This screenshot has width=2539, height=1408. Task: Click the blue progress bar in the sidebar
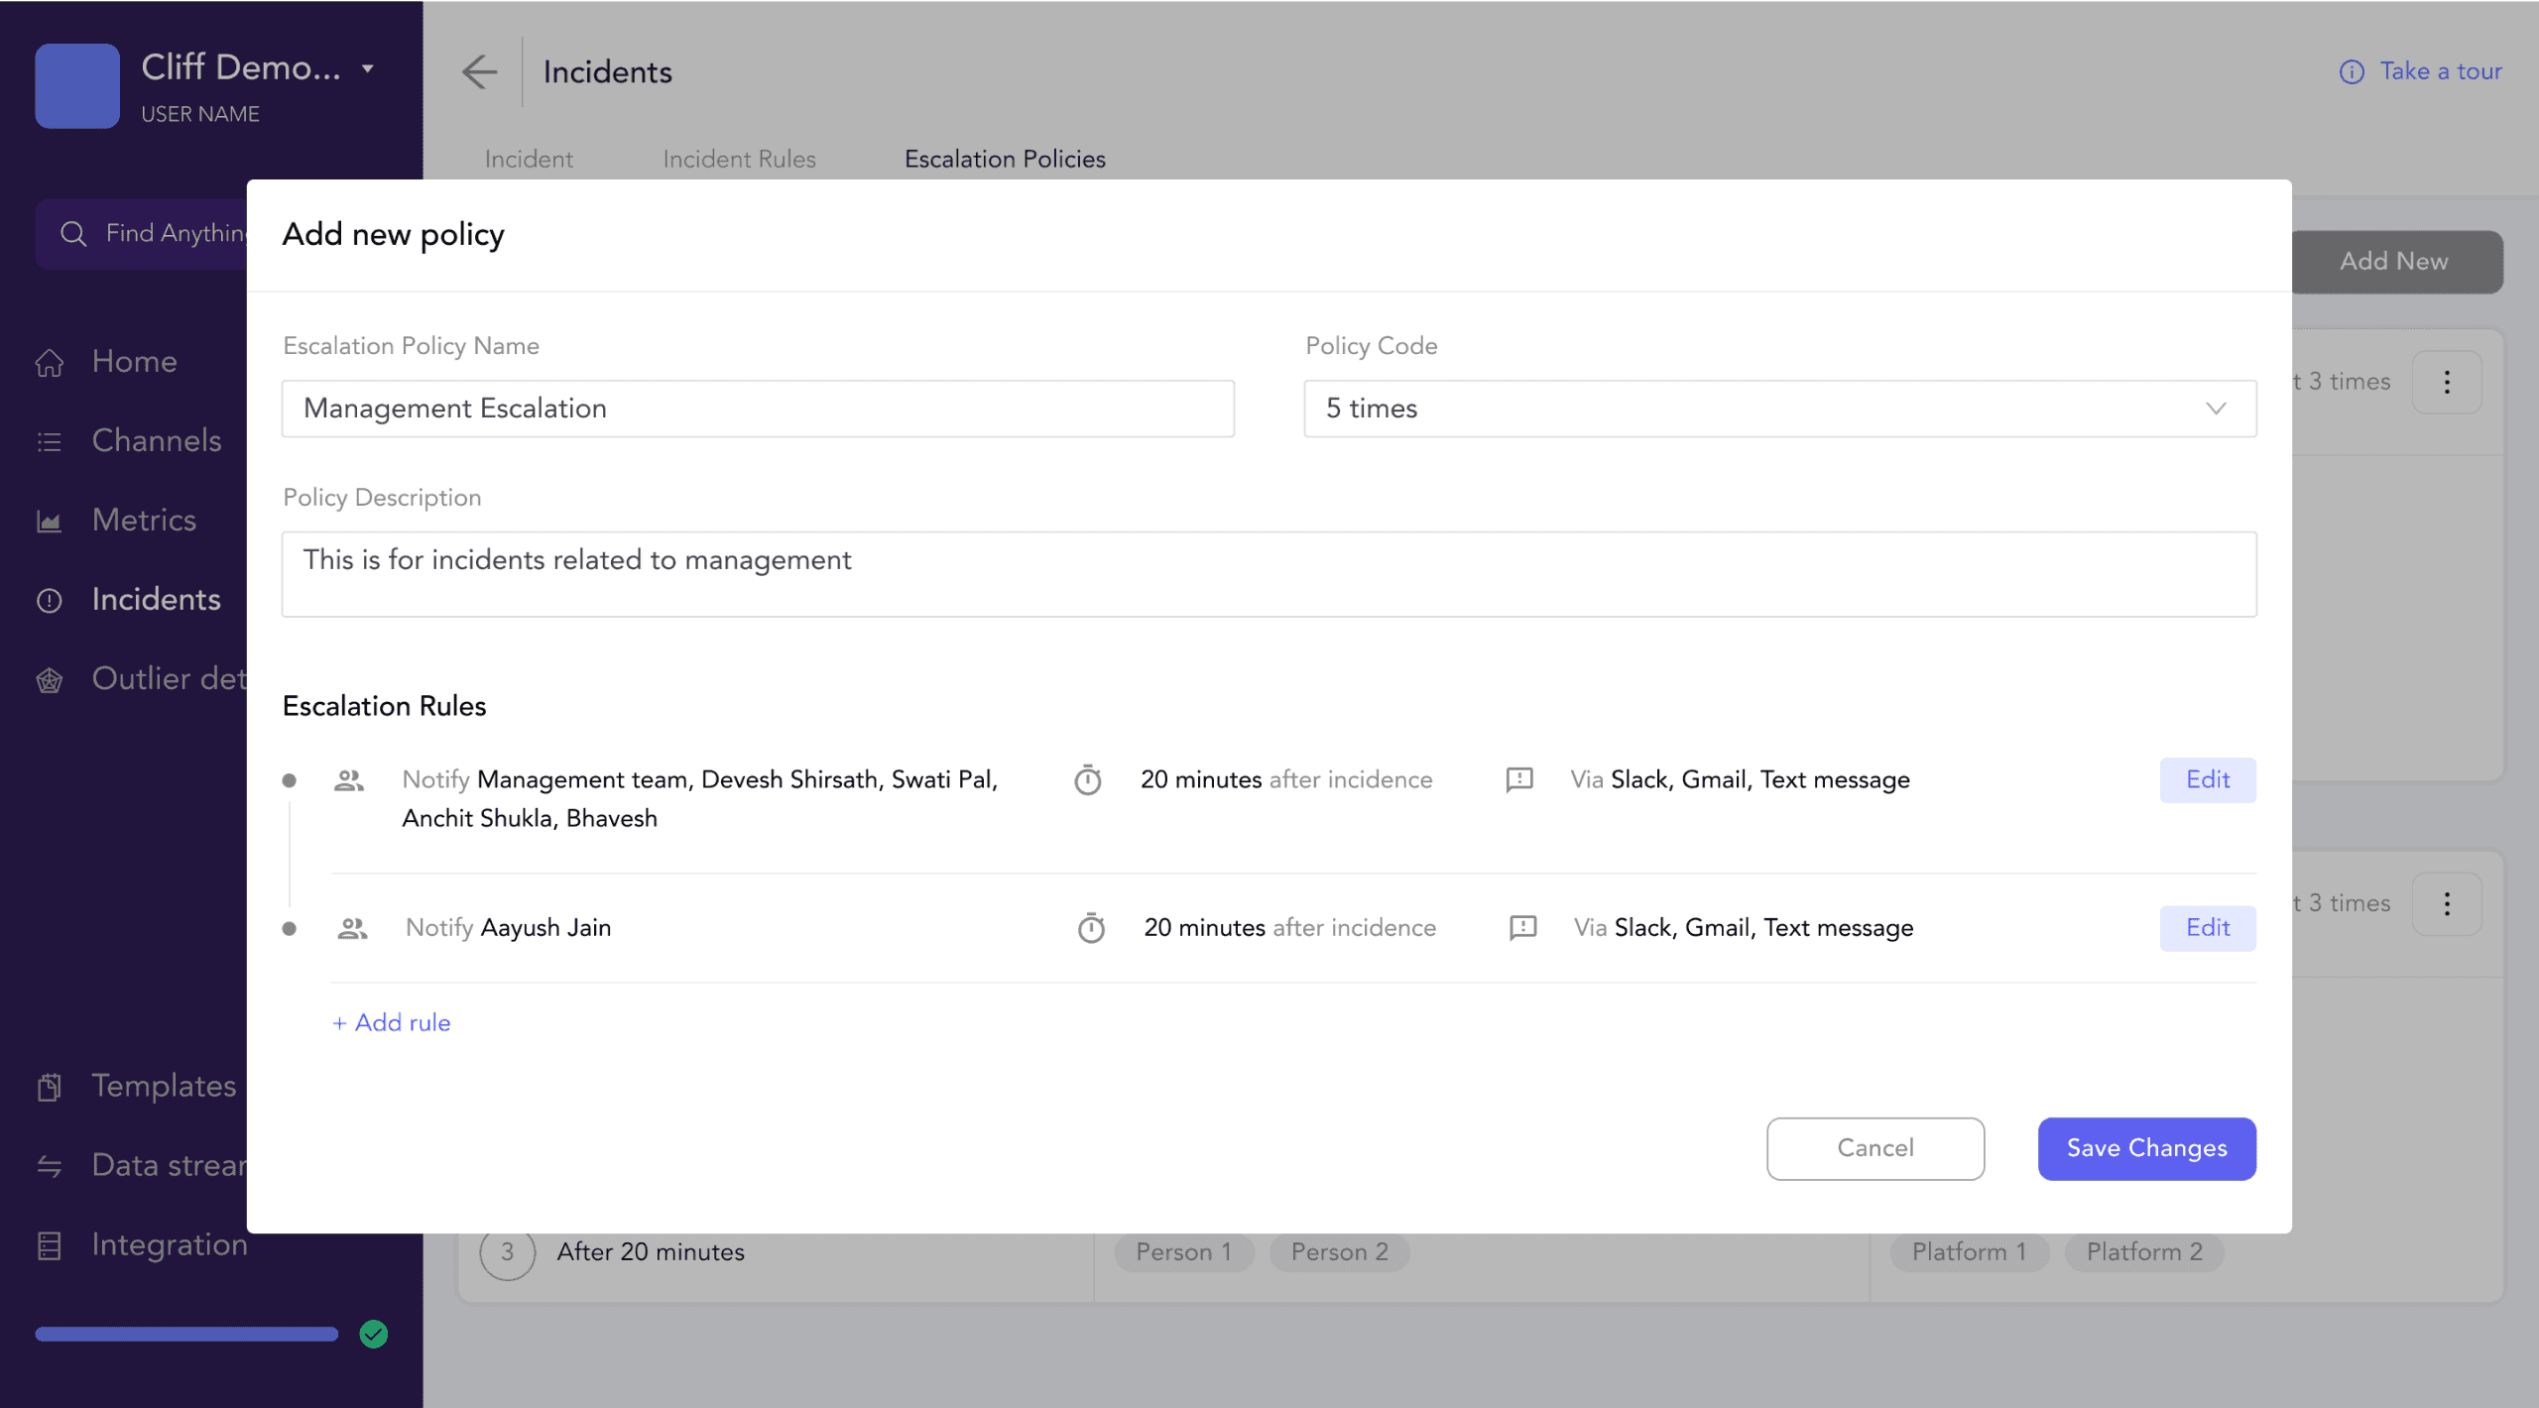coord(186,1335)
